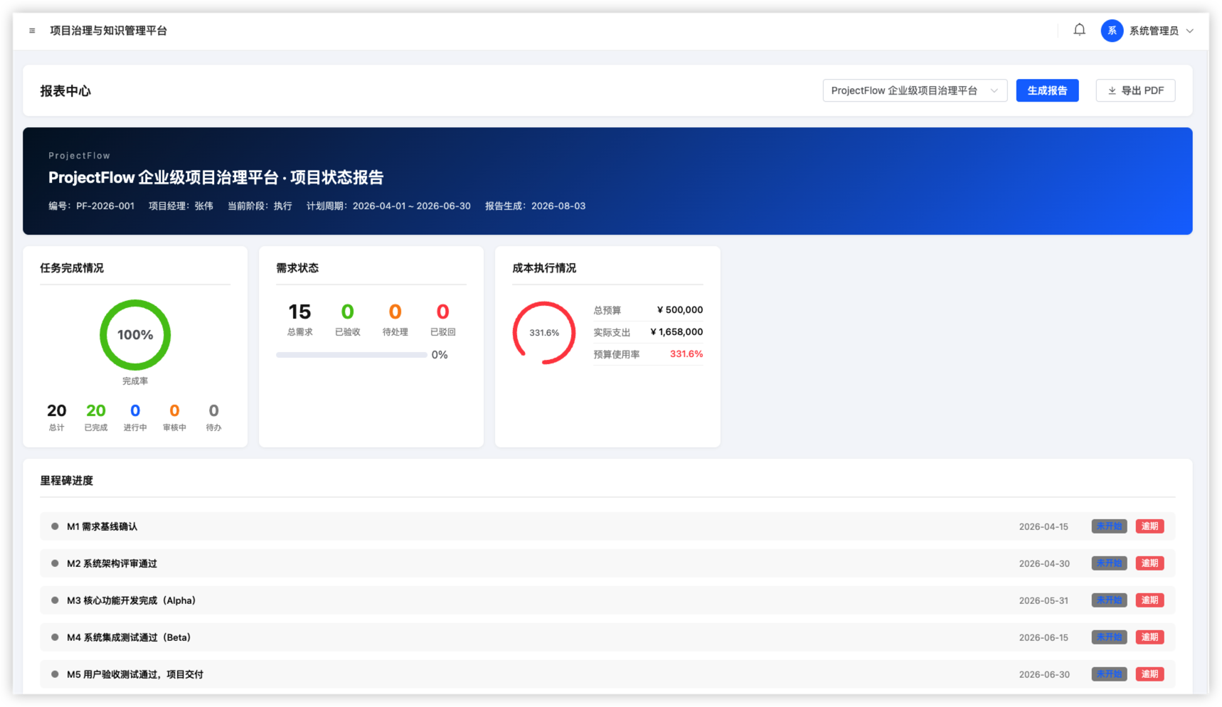The width and height of the screenshot is (1222, 707).
Task: Click the 总预算 value ¥500,000
Action: pos(679,310)
